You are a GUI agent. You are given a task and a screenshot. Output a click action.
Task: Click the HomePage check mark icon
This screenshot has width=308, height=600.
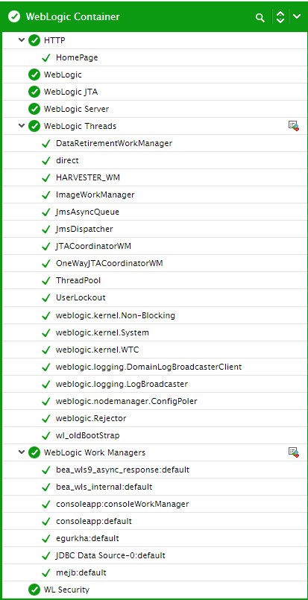pos(46,58)
